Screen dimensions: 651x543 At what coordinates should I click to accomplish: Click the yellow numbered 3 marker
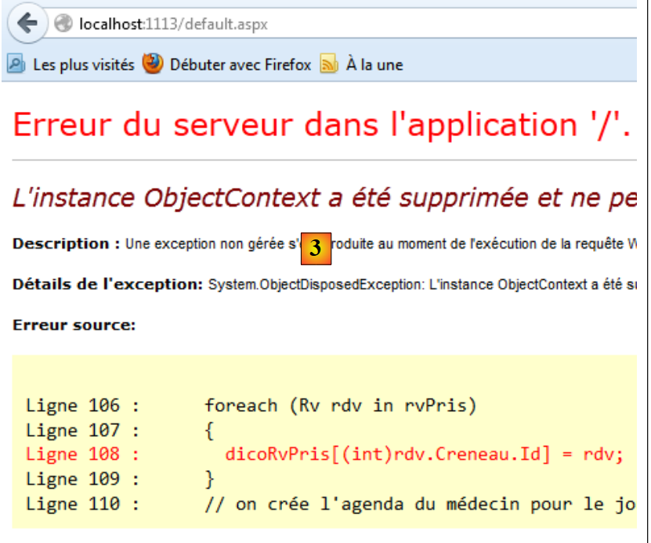pos(316,248)
